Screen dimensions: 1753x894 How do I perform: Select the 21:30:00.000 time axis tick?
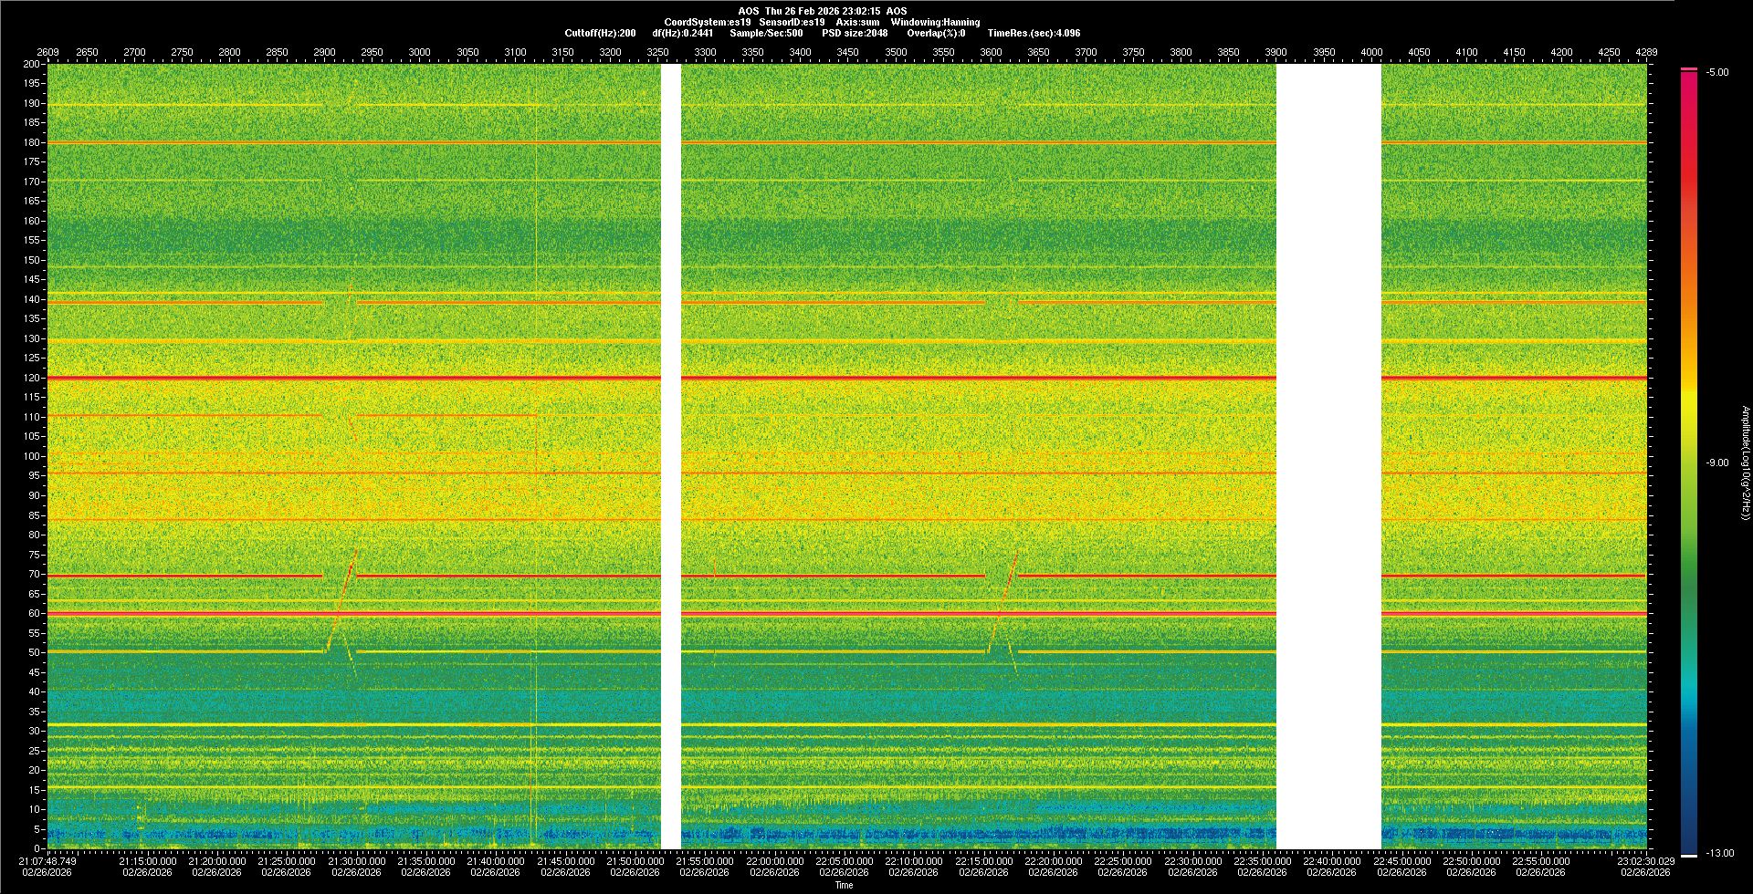click(356, 861)
